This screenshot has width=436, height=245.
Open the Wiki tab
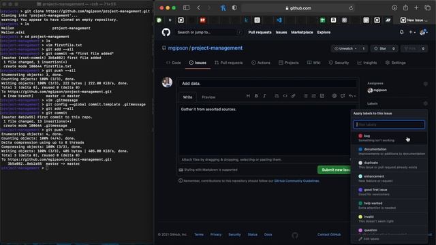pyautogui.click(x=313, y=63)
